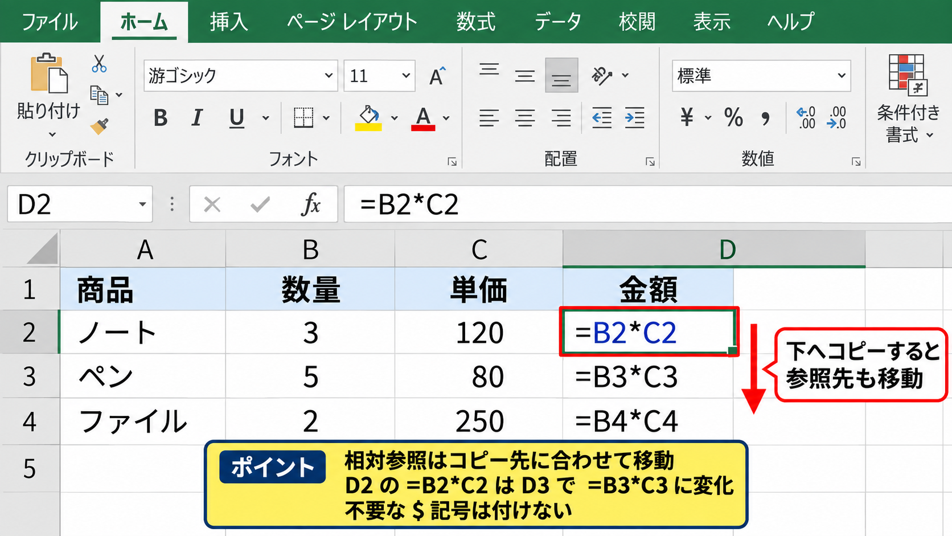
Task: Click the orientation angled text icon
Action: [x=602, y=75]
